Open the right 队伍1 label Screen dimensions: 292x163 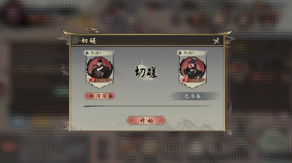(x=189, y=53)
